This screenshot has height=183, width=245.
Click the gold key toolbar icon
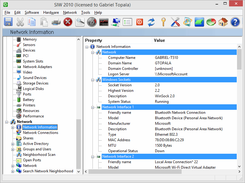(x=164, y=22)
